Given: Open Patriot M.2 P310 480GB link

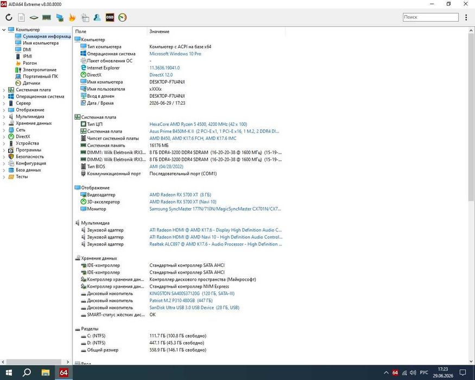Looking at the screenshot, I should click(x=181, y=301).
